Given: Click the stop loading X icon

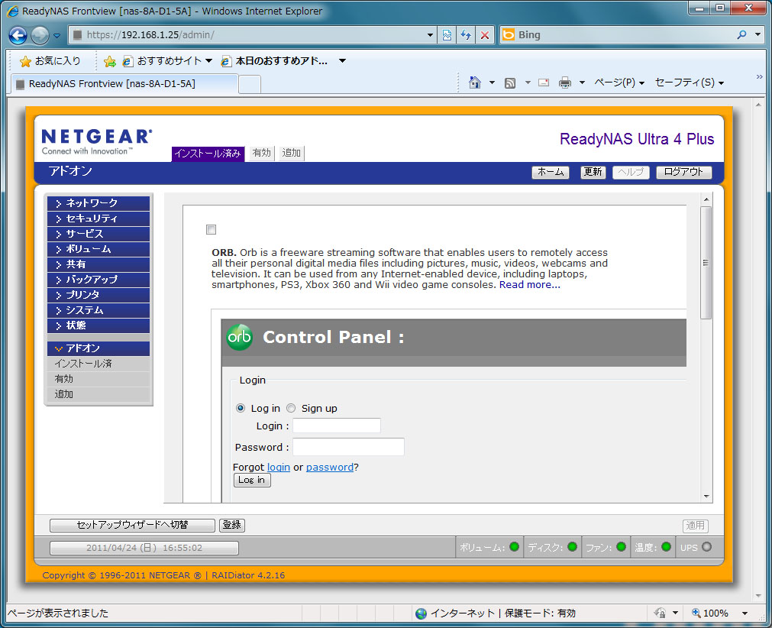Looking at the screenshot, I should (484, 35).
